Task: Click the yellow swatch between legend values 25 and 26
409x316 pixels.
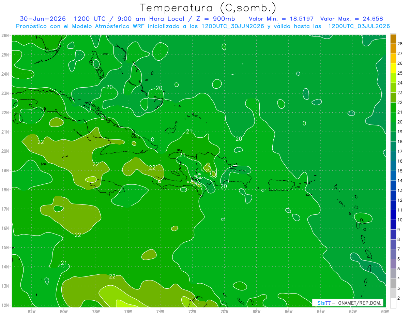Action: pos(393,68)
